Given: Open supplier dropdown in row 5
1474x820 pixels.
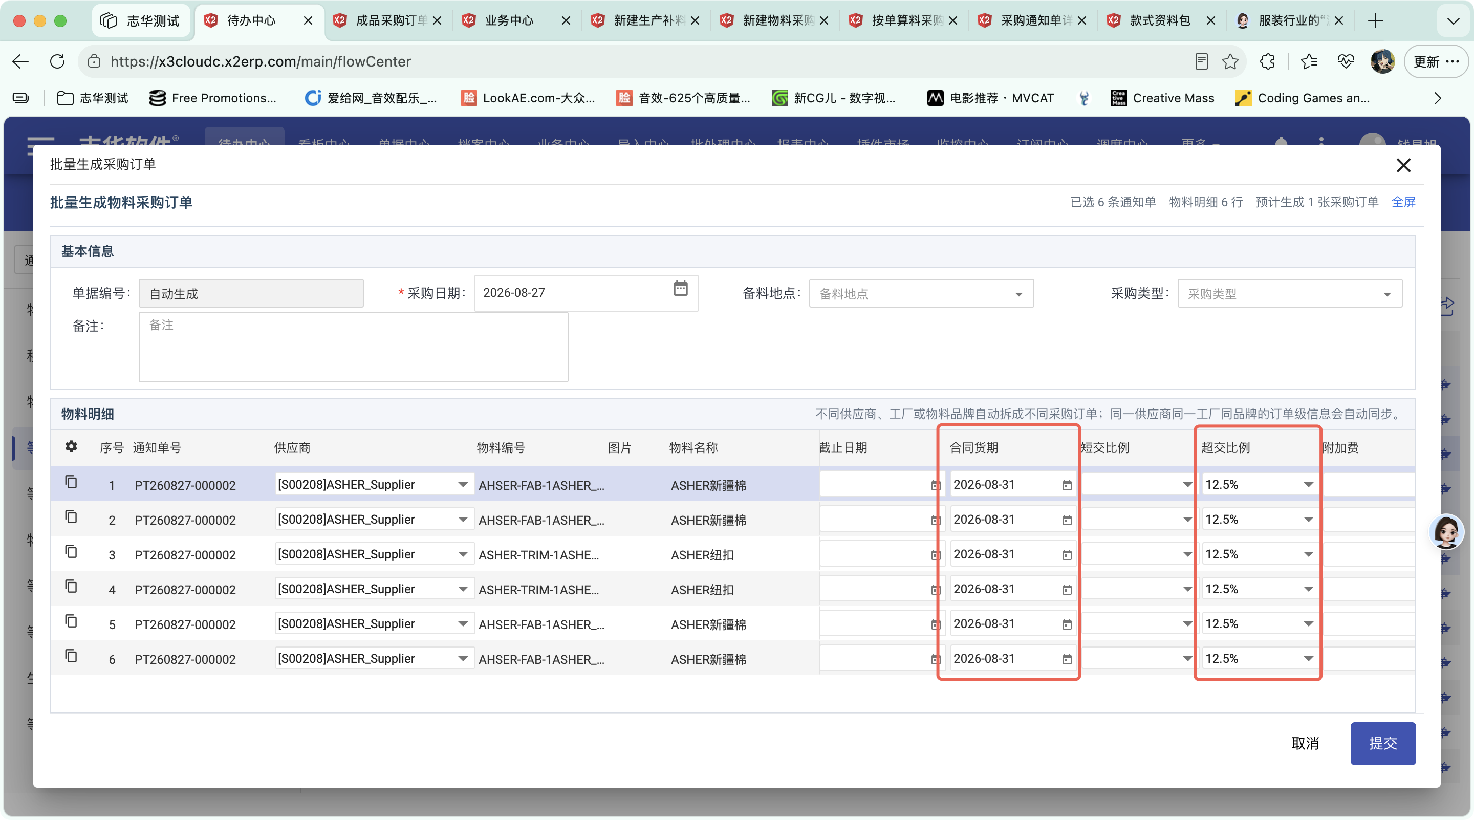Looking at the screenshot, I should 463,624.
